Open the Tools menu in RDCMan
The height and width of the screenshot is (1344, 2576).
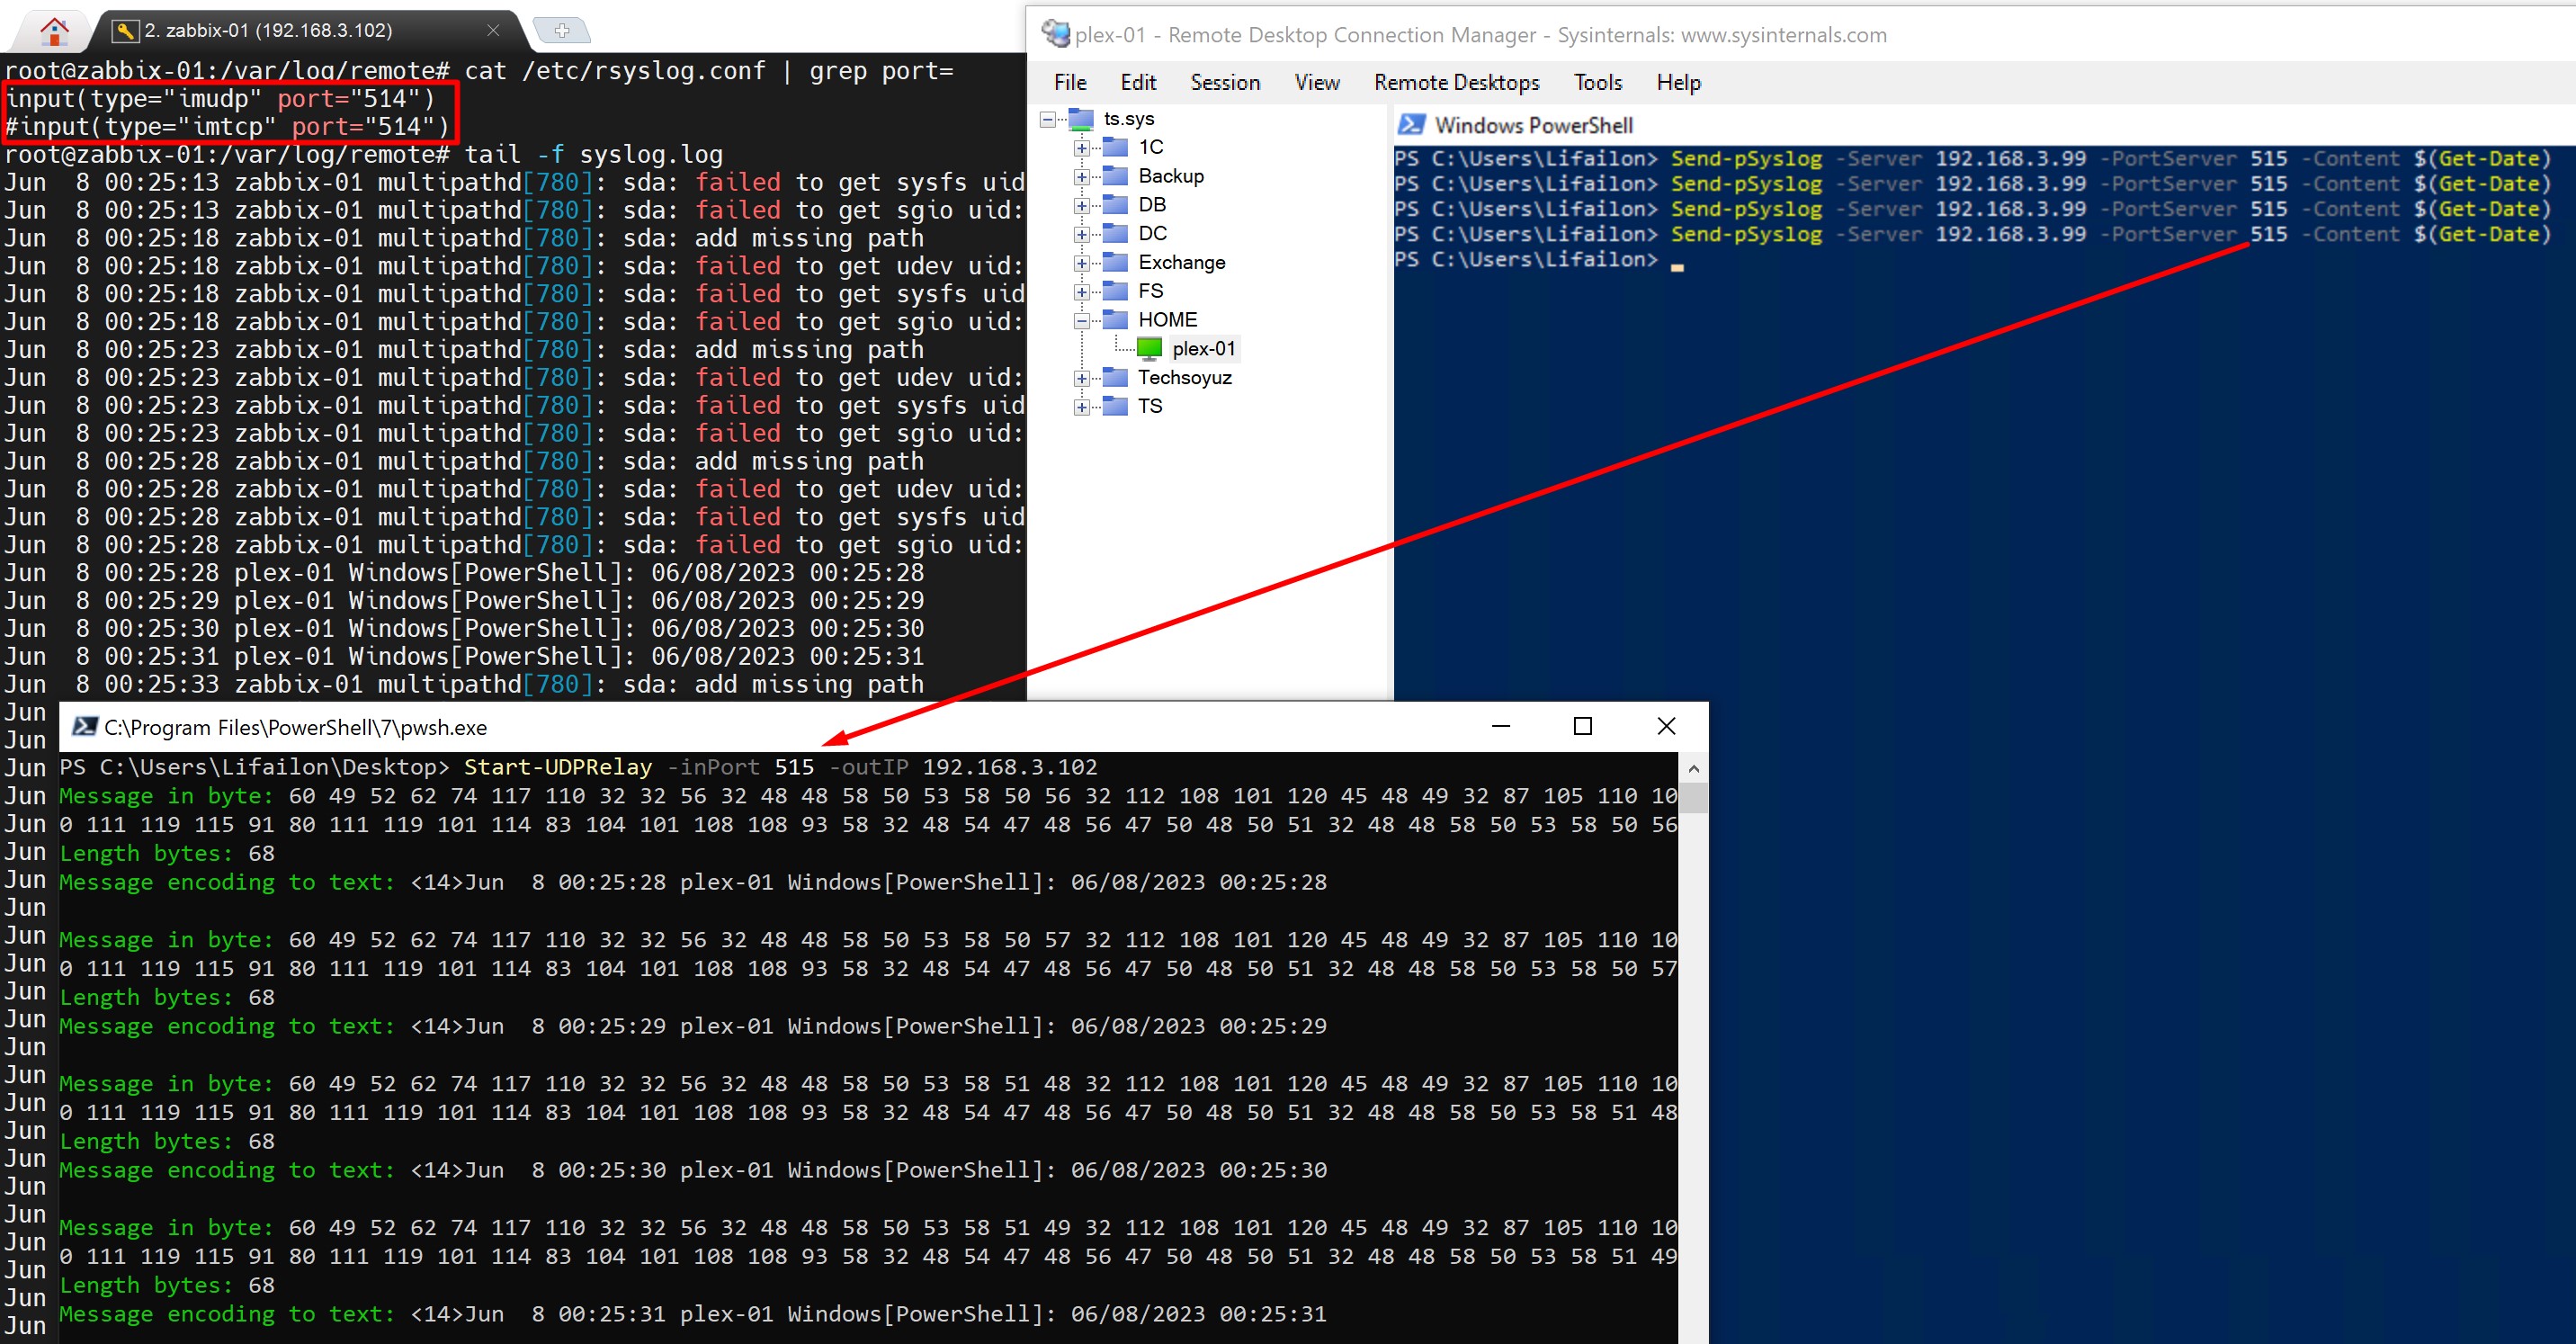pos(1597,82)
